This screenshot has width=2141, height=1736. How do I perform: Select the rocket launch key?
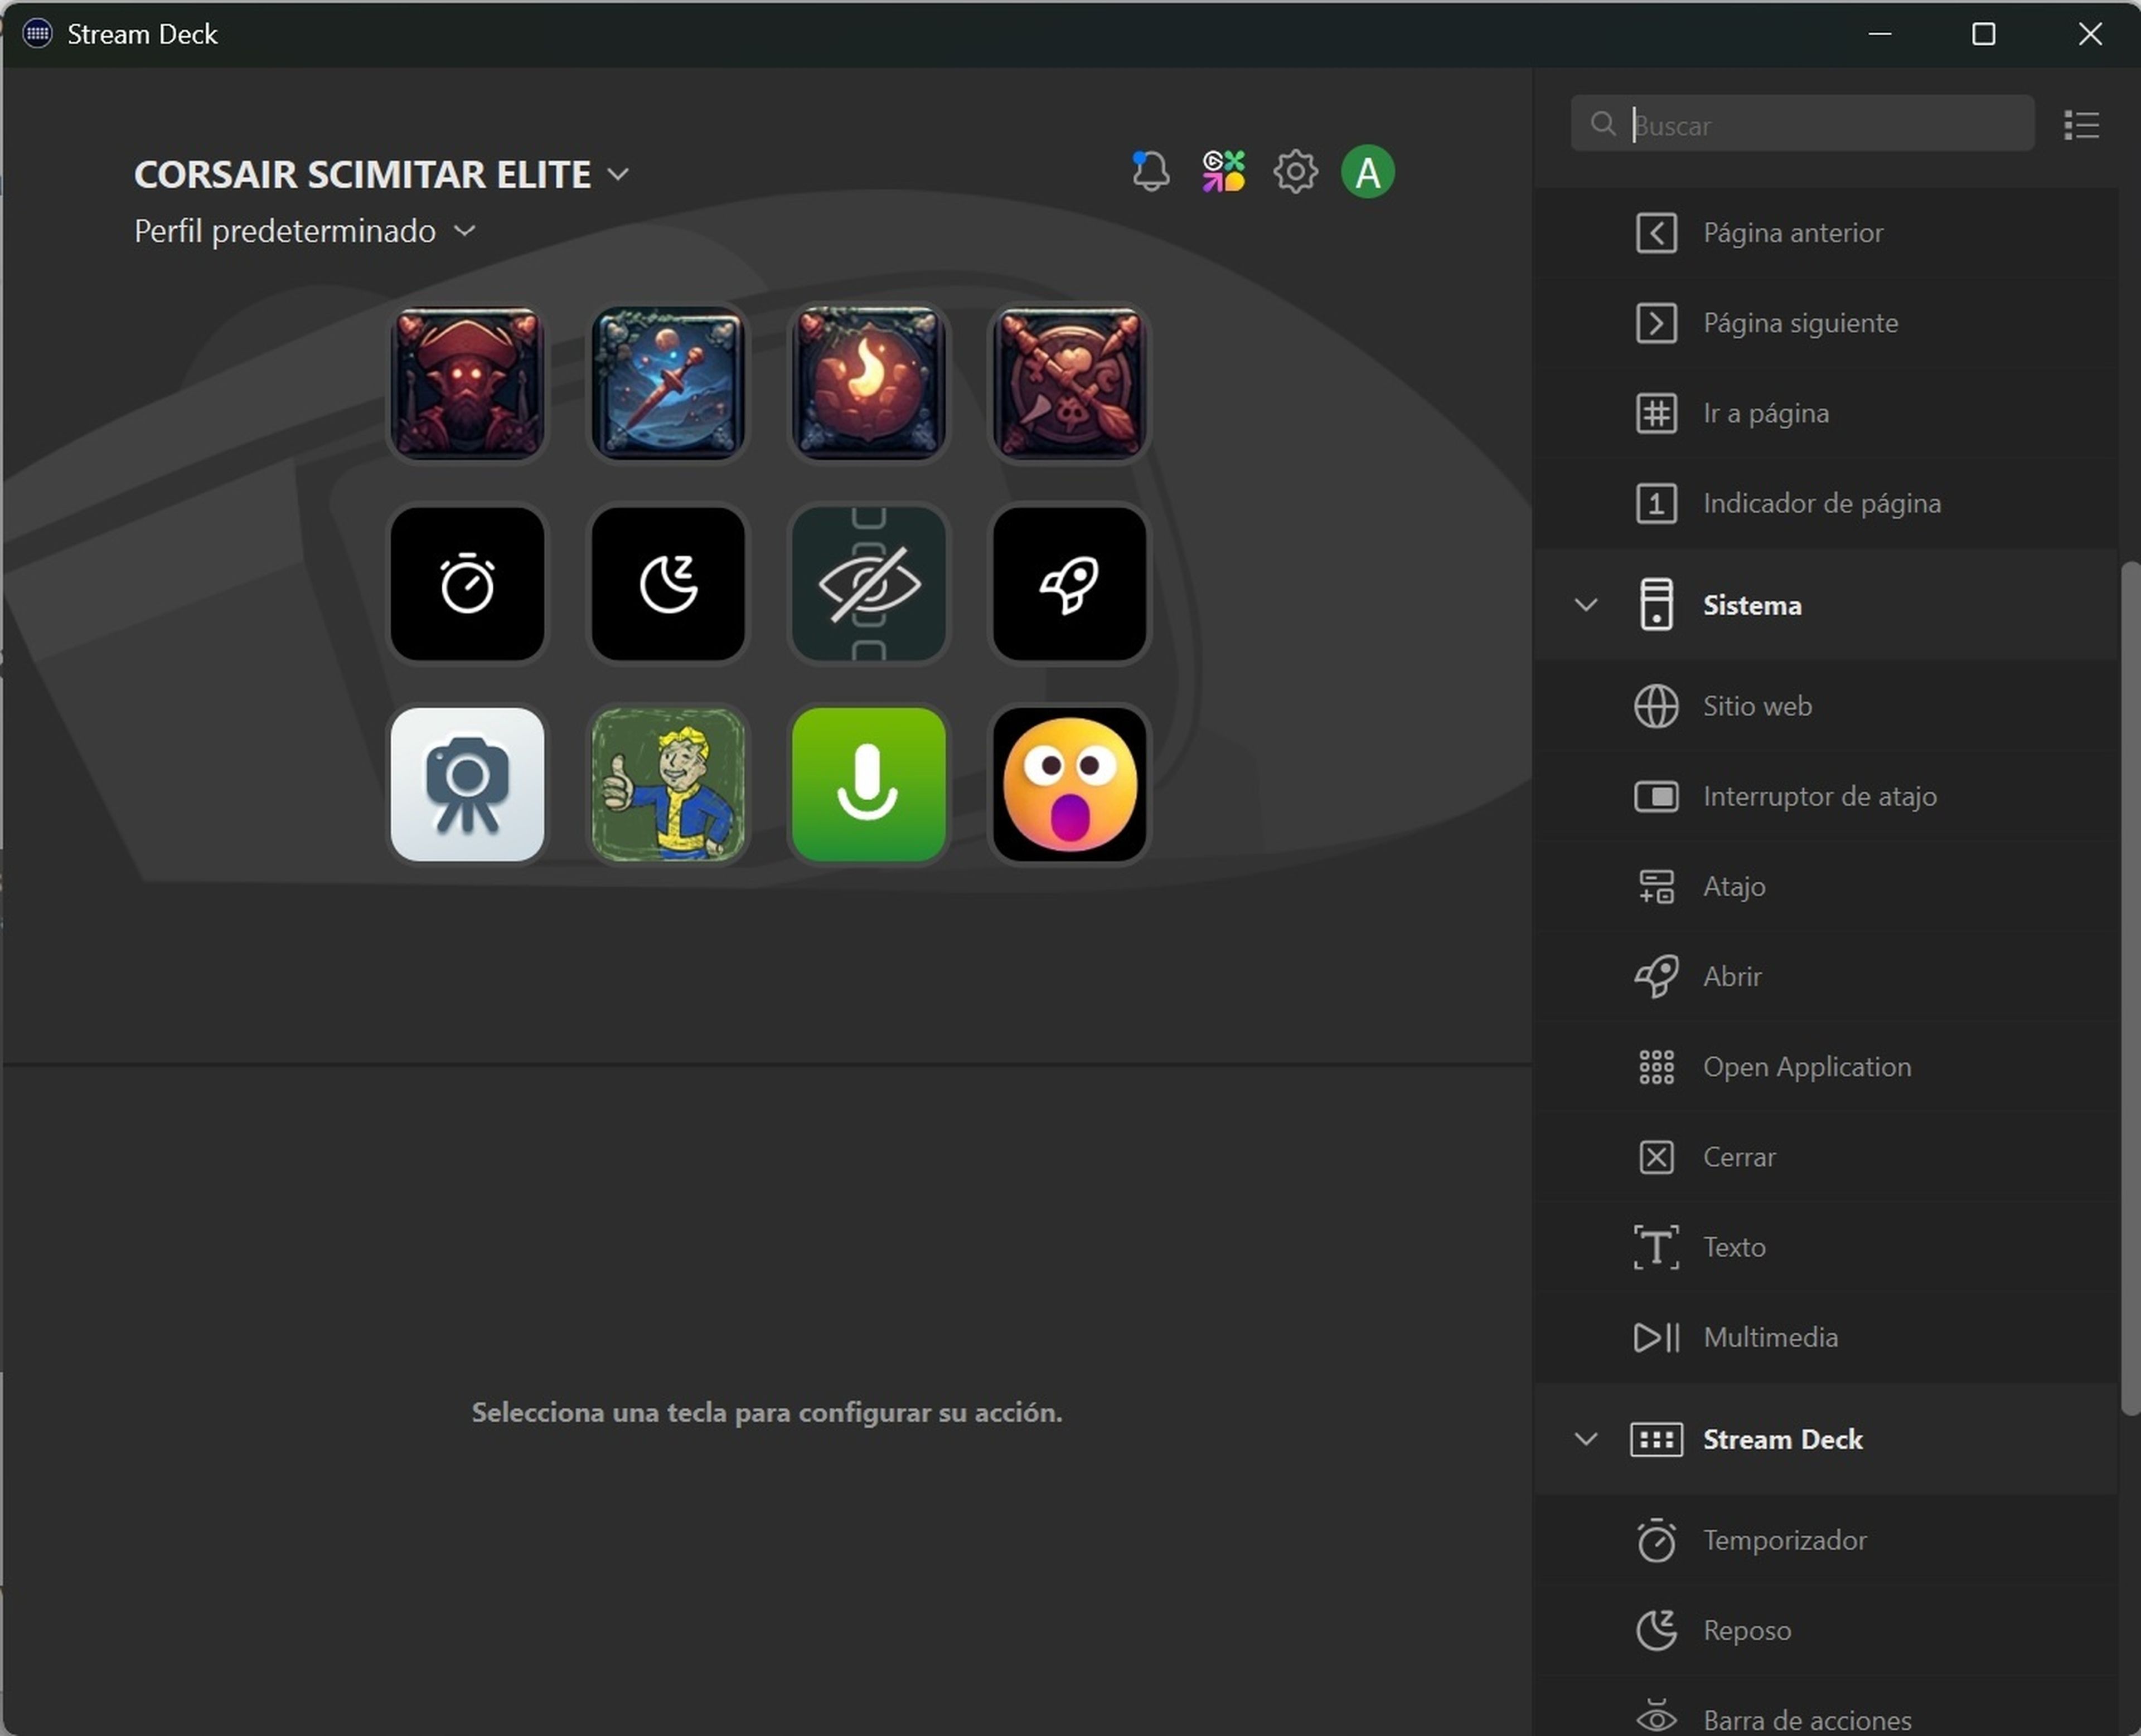point(1069,584)
